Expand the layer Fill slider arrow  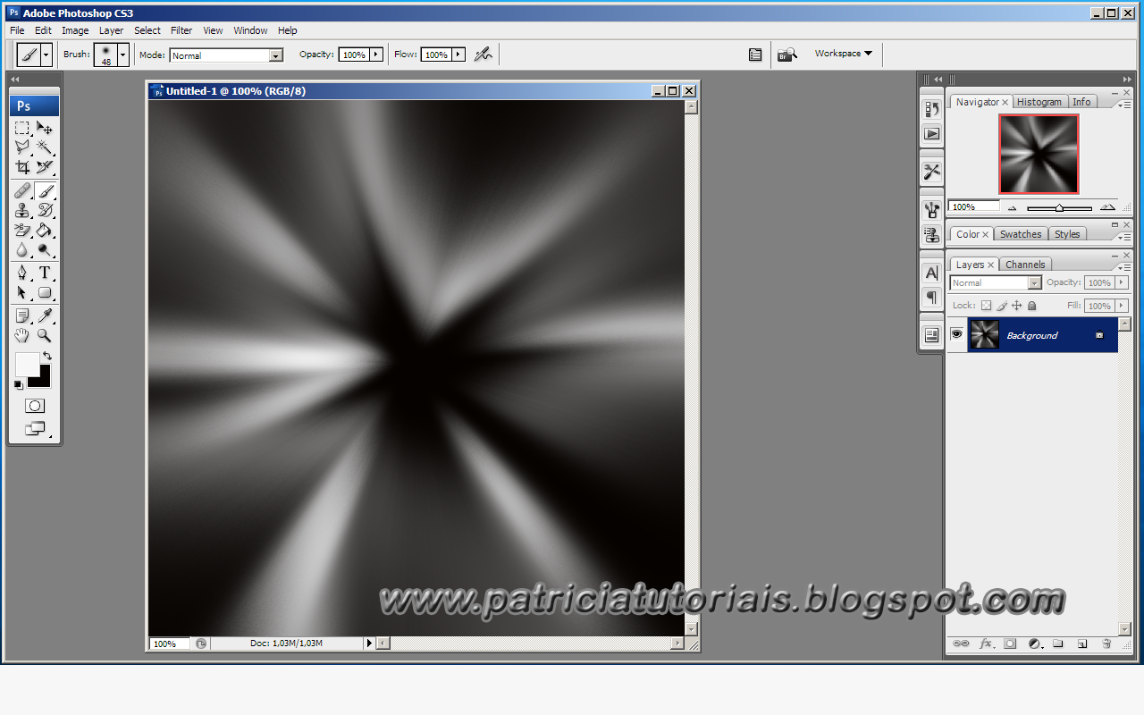click(1122, 306)
